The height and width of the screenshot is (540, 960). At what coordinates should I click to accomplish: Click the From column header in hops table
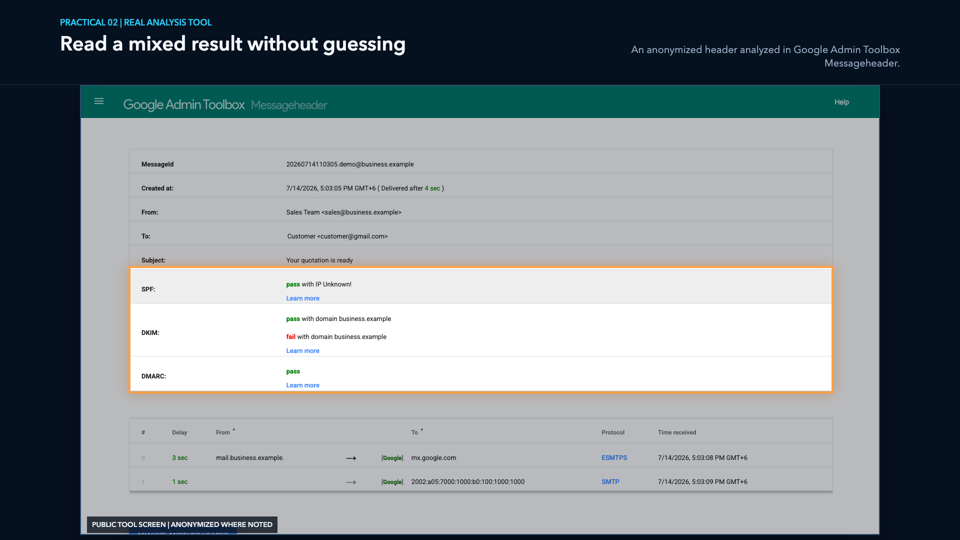223,432
